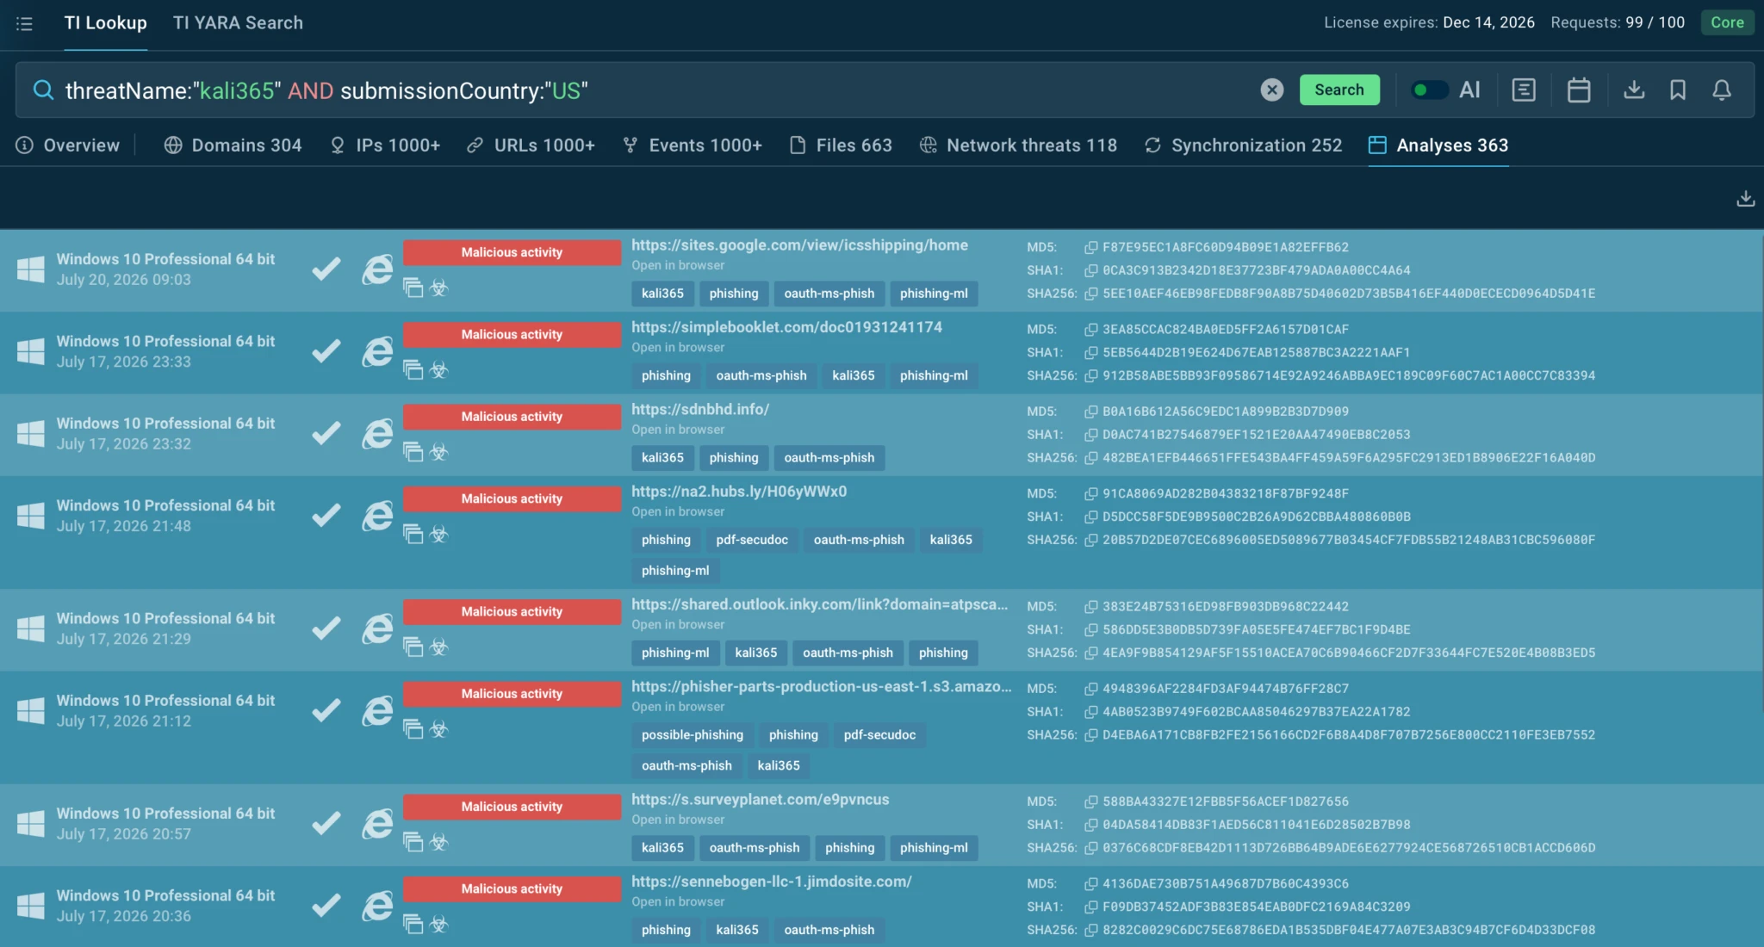Image resolution: width=1764 pixels, height=947 pixels.
Task: Open the Synchronization 252 tab
Action: point(1243,145)
